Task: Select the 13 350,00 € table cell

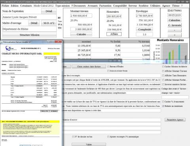Action: click(x=84, y=46)
